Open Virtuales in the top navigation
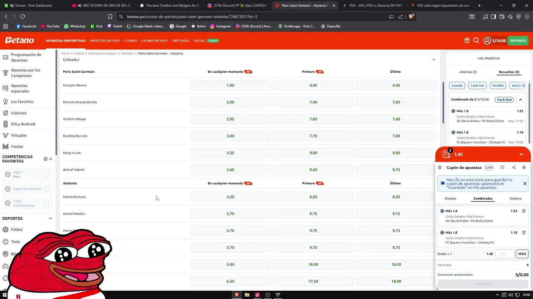The height and width of the screenshot is (299, 533). [x=181, y=41]
